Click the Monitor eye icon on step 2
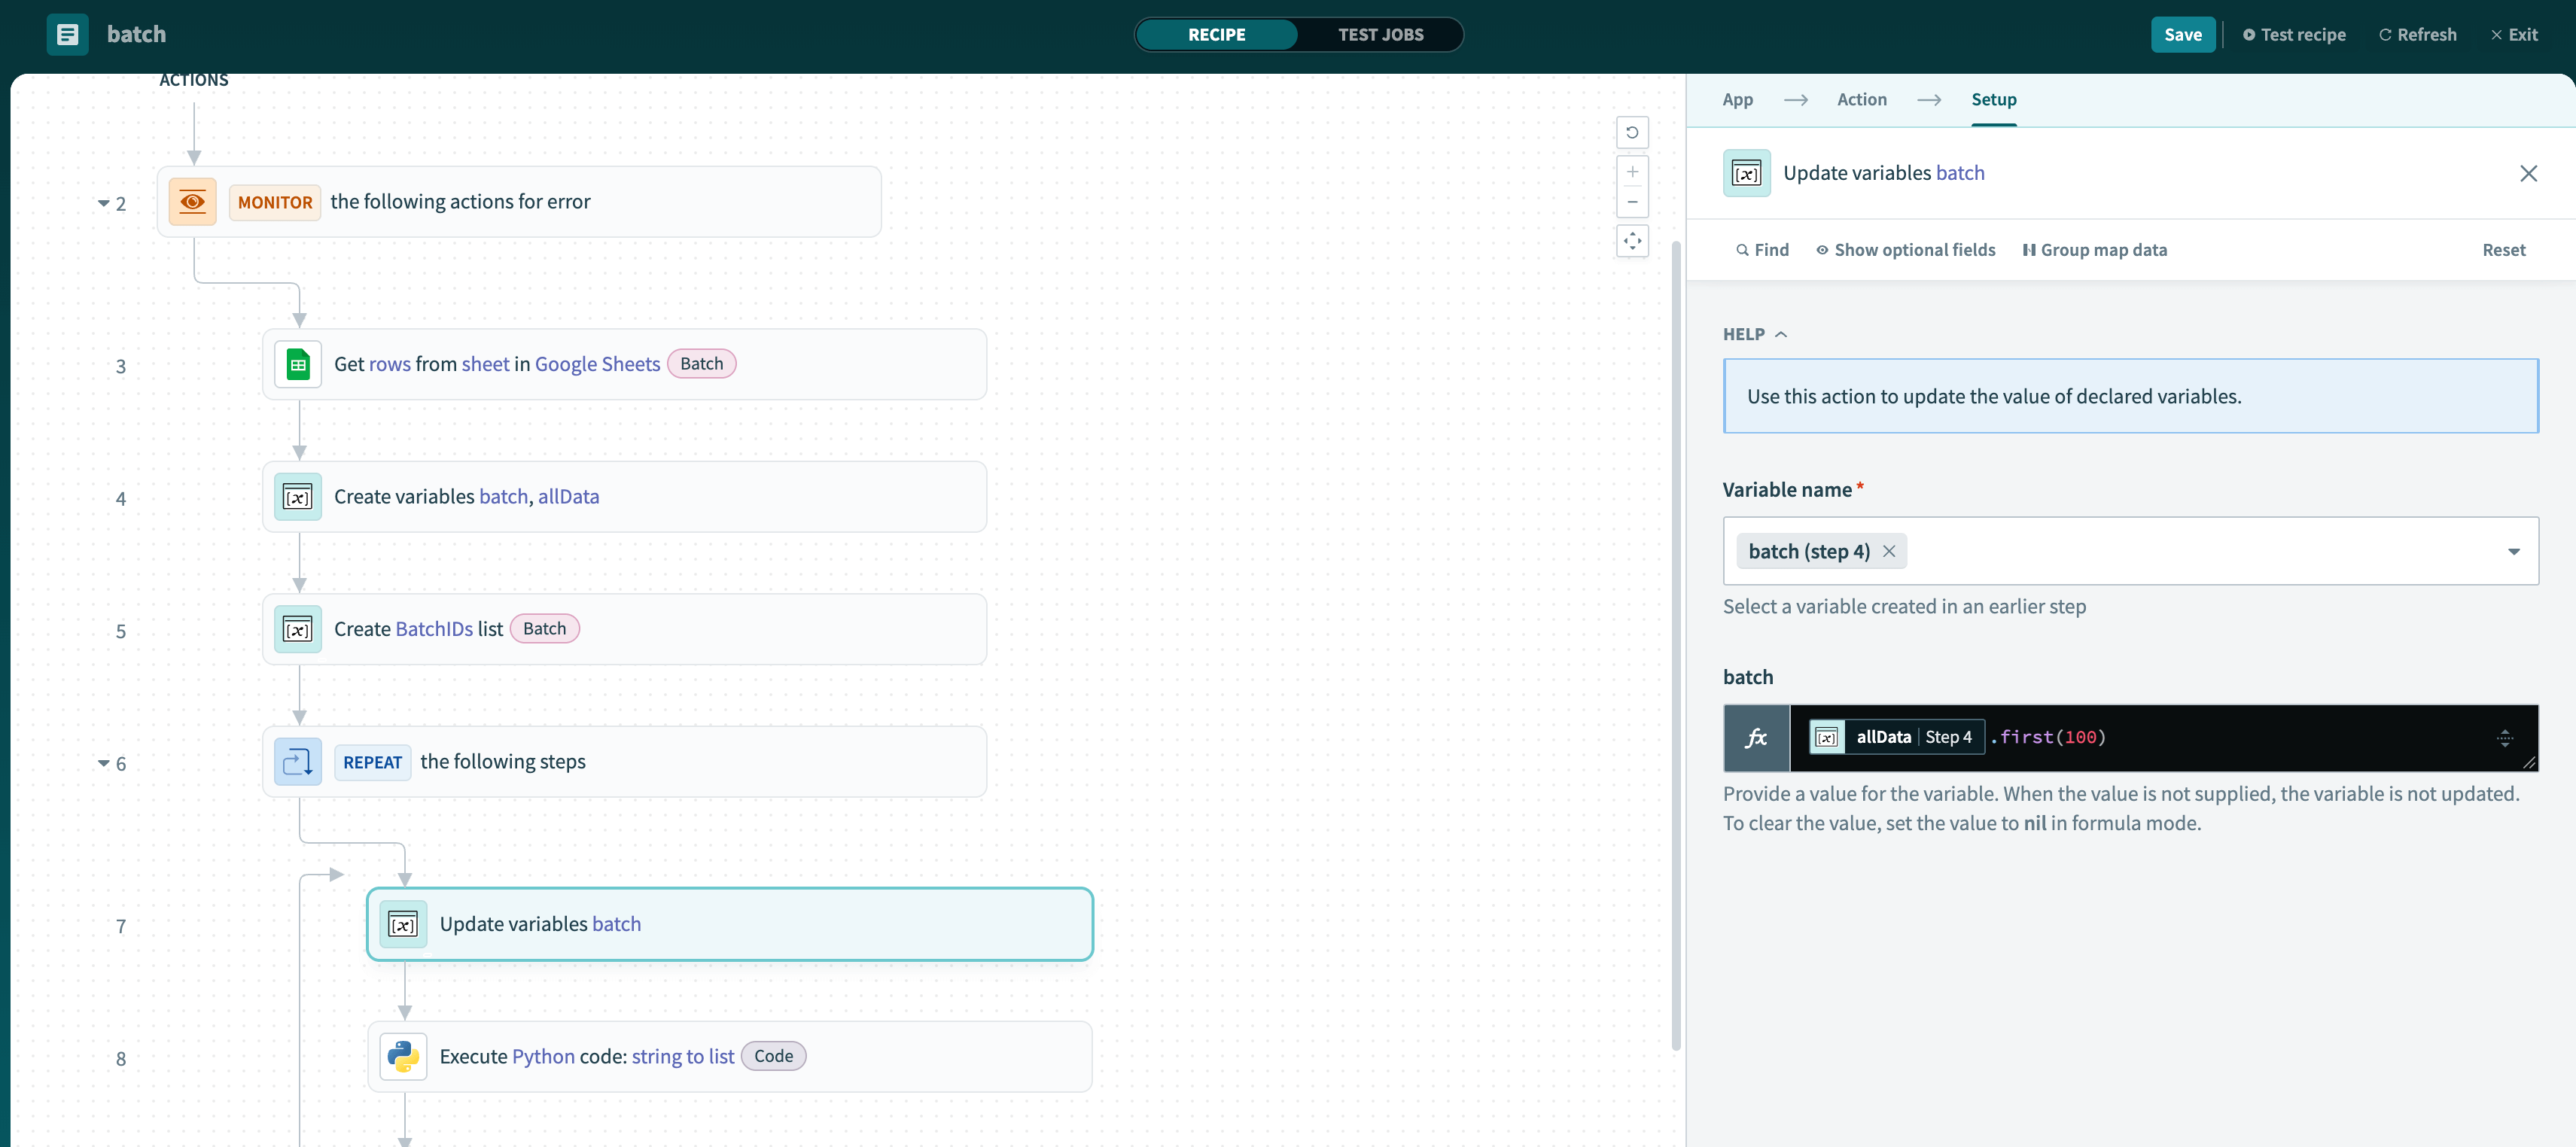The height and width of the screenshot is (1147, 2576). (x=192, y=202)
